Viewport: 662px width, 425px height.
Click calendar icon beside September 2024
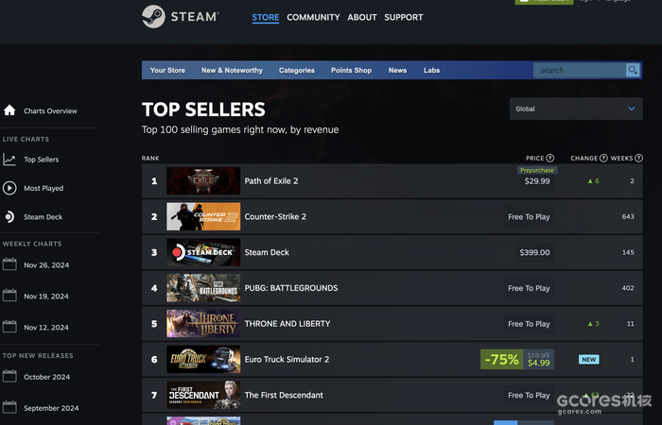coord(9,408)
